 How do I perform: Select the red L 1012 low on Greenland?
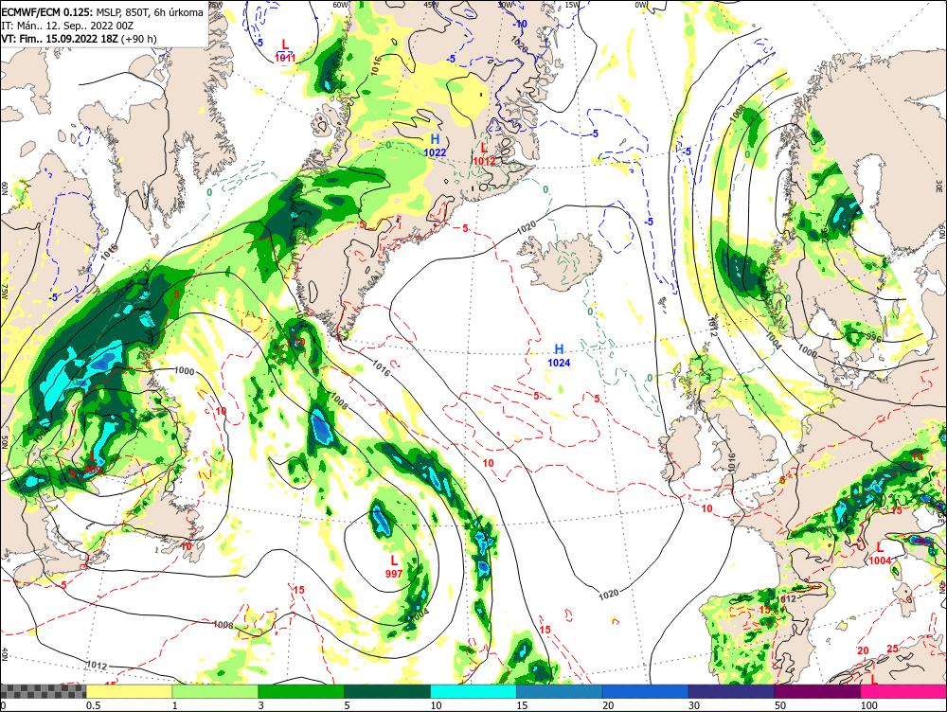[x=484, y=154]
